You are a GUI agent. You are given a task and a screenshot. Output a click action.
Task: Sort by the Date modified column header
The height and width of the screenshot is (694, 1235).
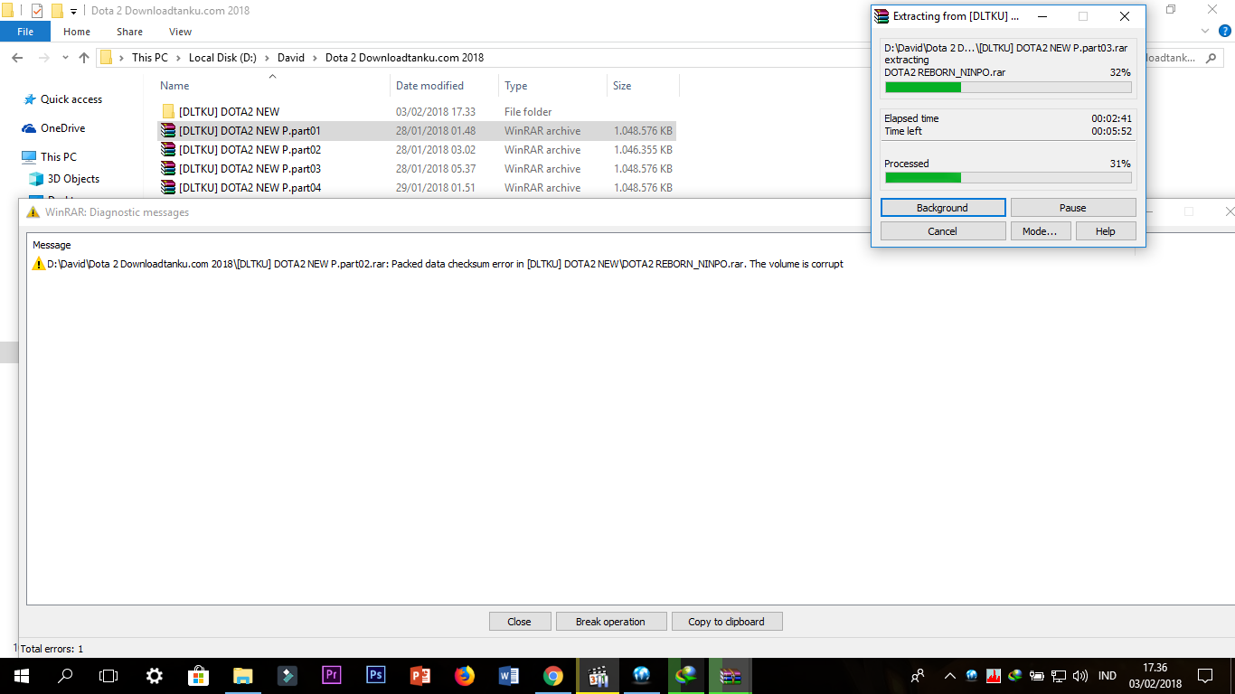pyautogui.click(x=445, y=86)
